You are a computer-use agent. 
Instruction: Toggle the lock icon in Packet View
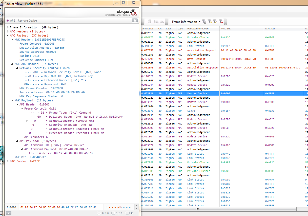(x=135, y=21)
